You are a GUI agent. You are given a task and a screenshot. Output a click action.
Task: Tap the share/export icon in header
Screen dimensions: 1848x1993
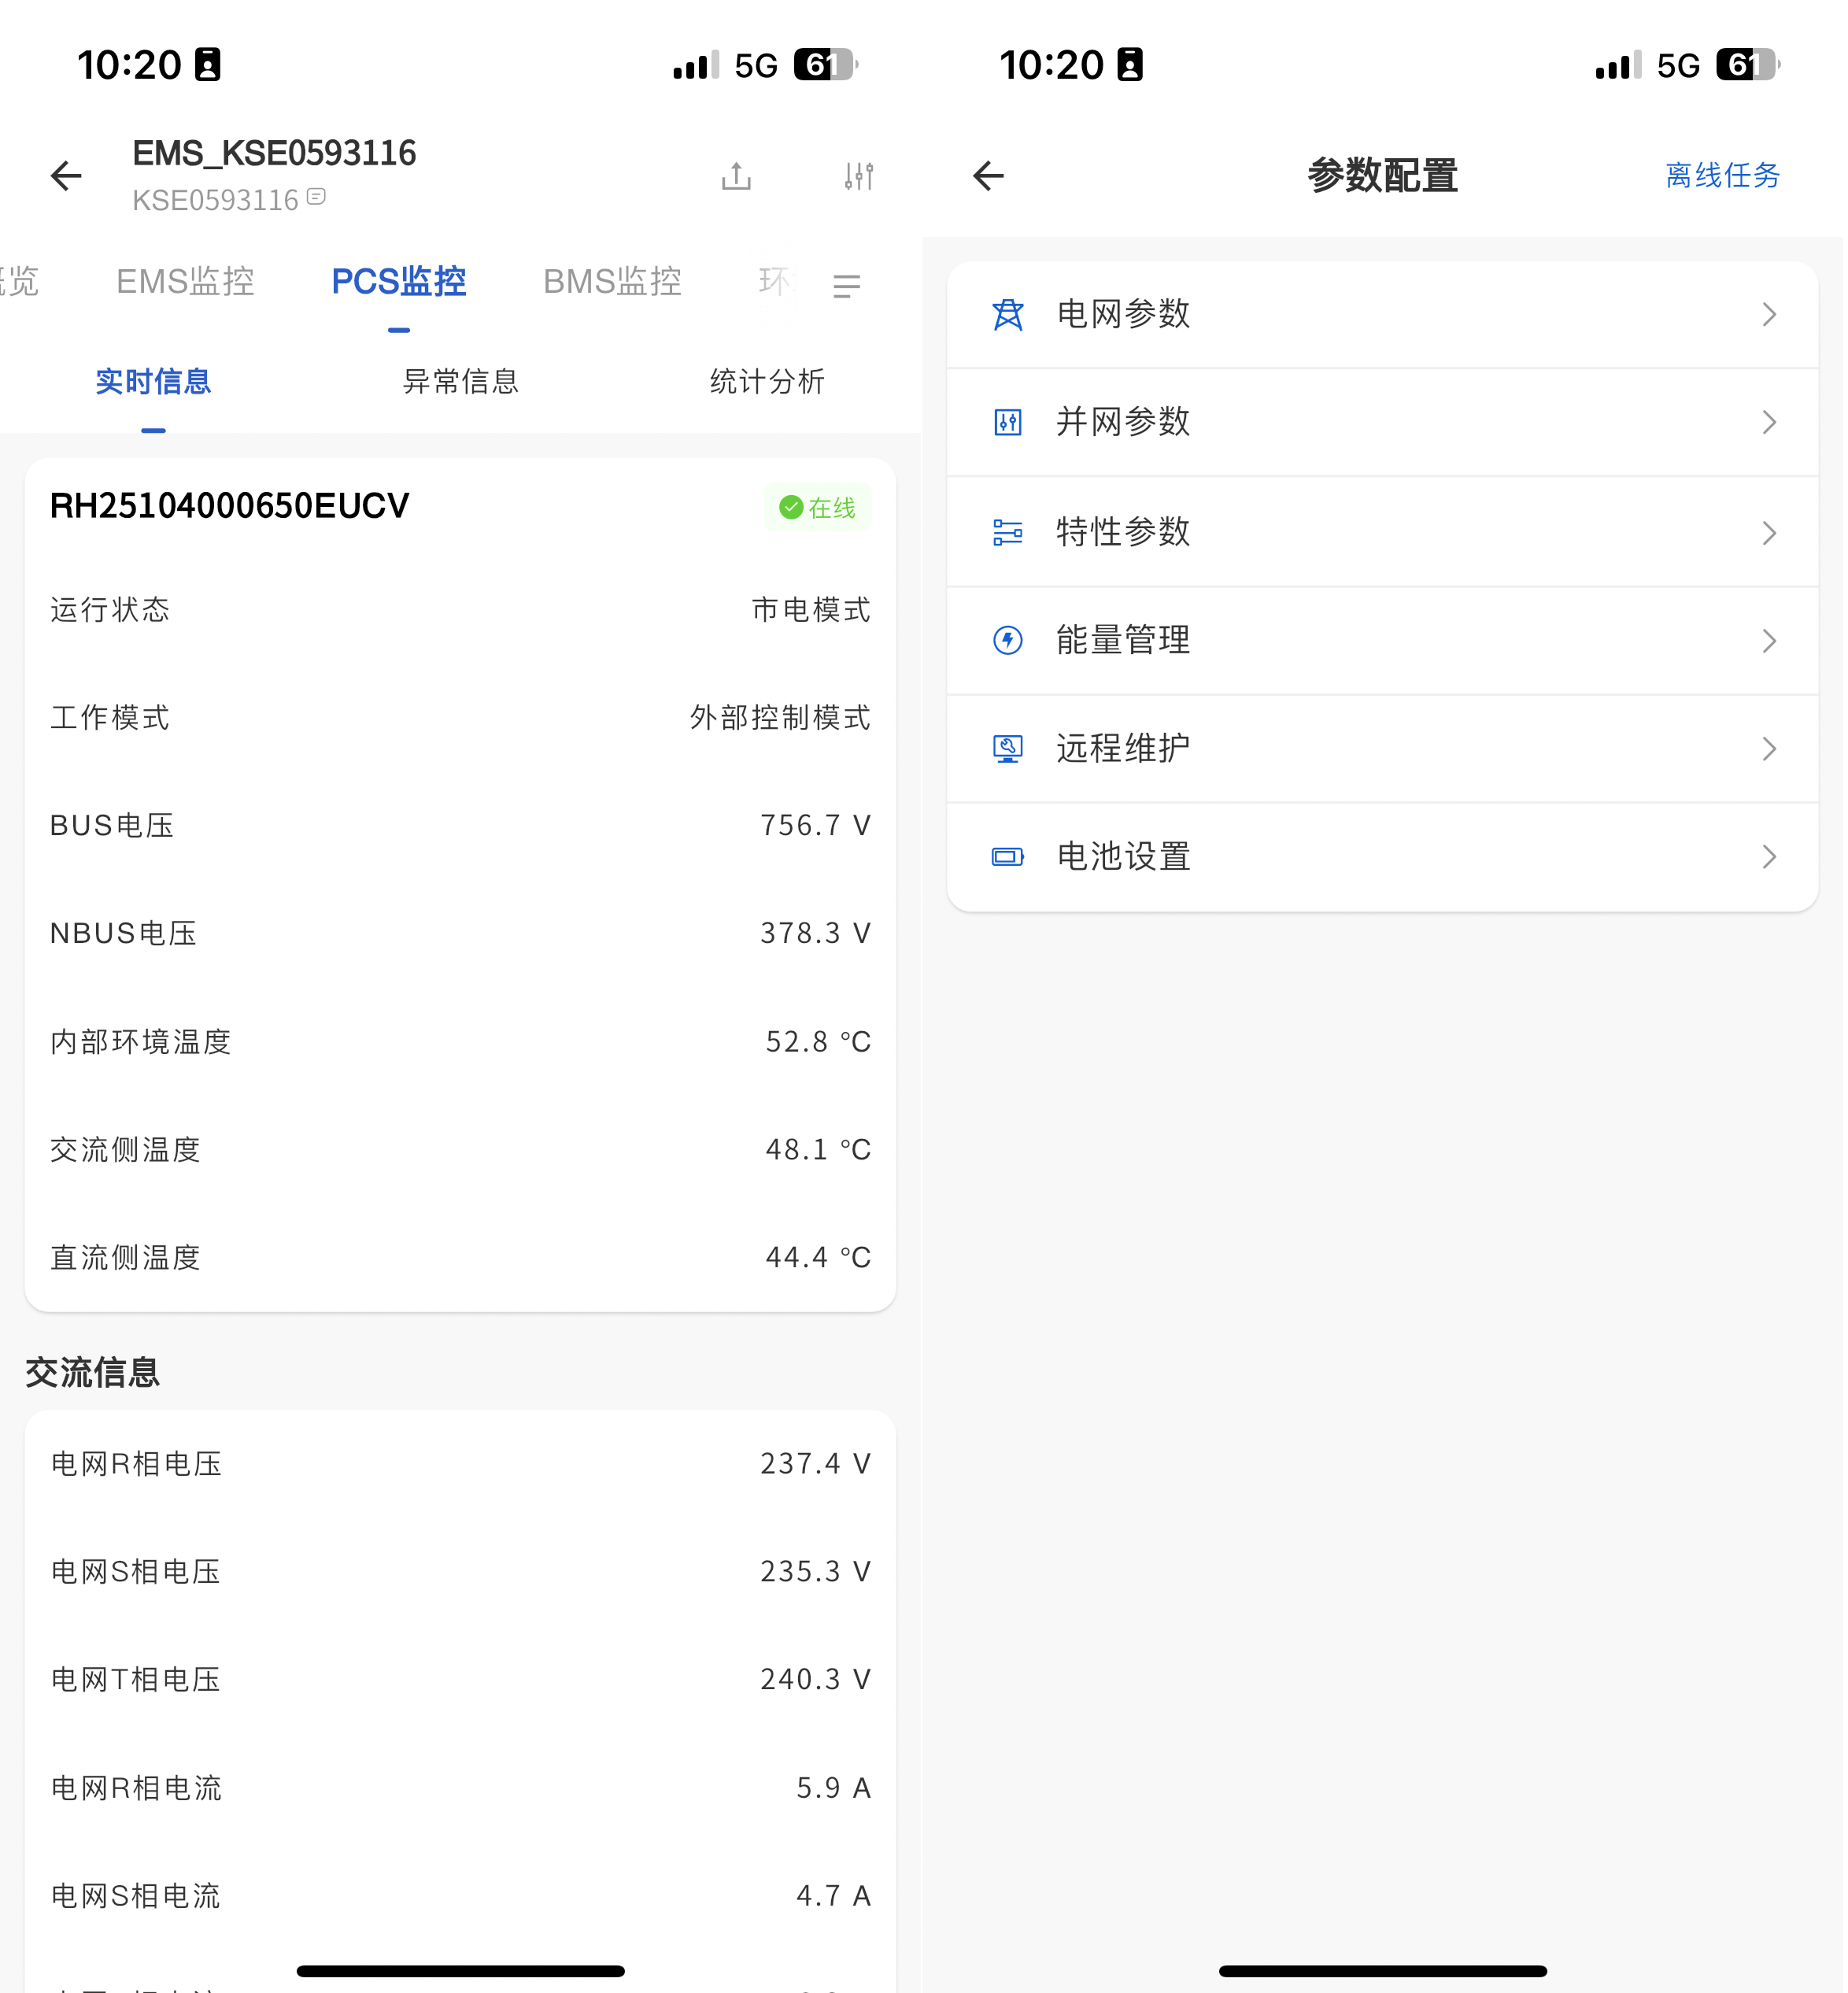(737, 176)
